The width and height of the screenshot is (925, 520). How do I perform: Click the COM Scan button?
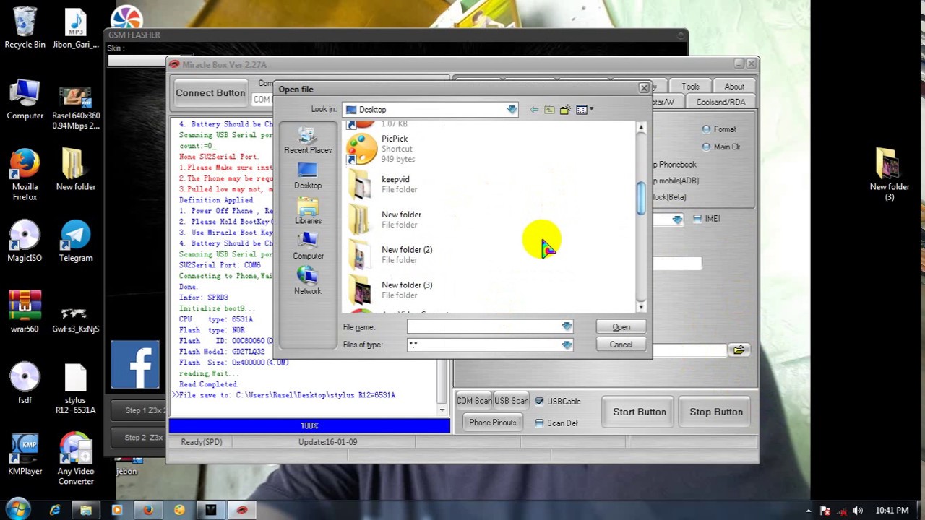pyautogui.click(x=473, y=401)
